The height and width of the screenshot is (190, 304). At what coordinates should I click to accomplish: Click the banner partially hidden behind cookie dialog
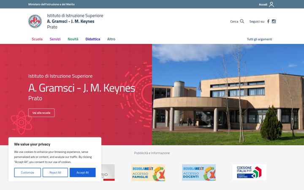click(108, 173)
